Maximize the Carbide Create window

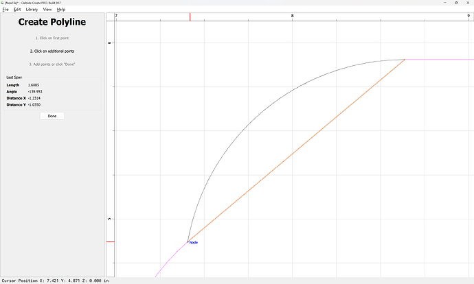click(456, 3)
